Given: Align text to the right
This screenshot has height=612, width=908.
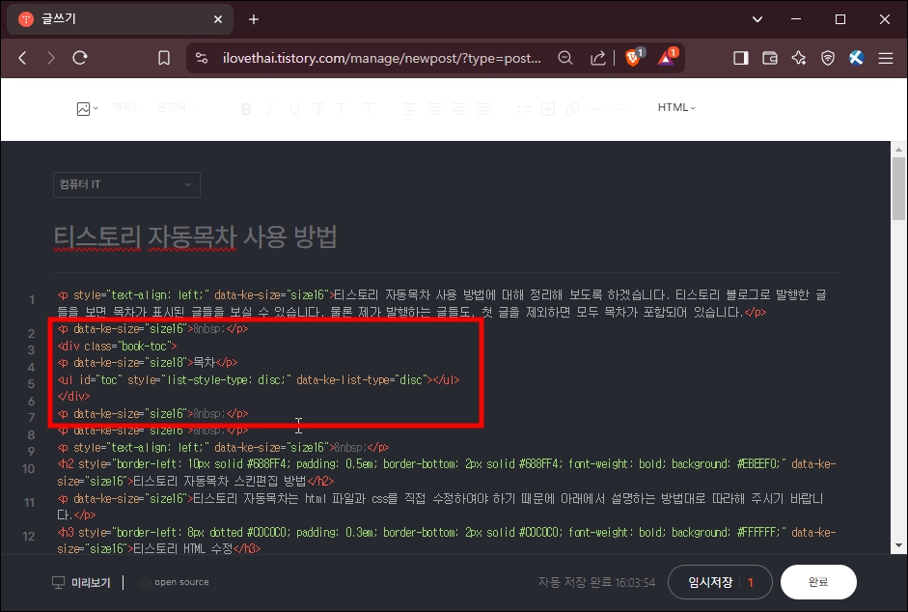Looking at the screenshot, I should [x=458, y=109].
